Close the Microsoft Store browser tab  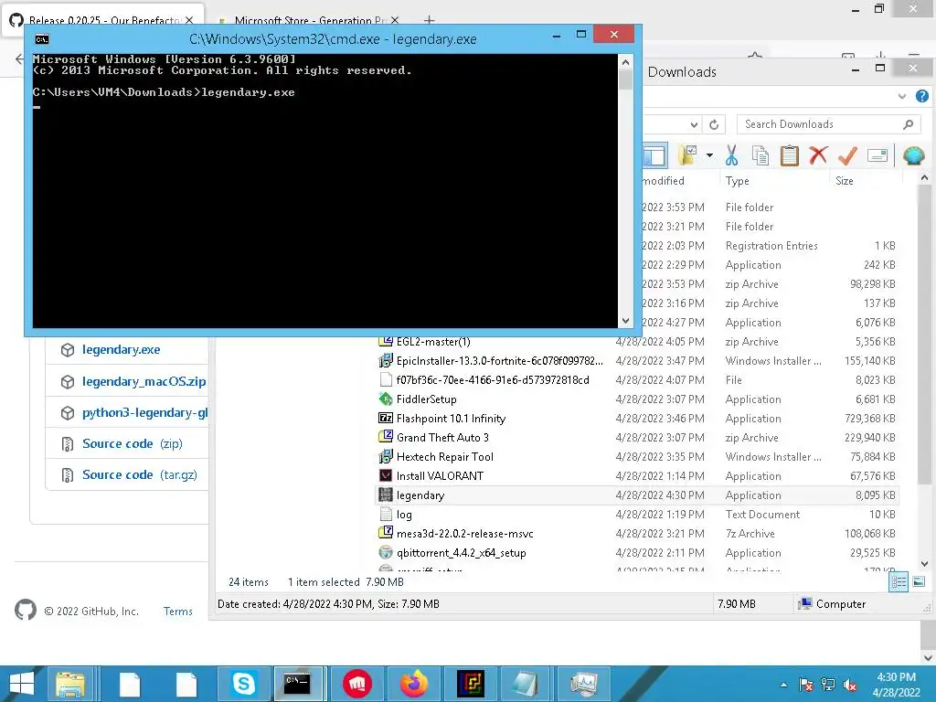(x=395, y=20)
